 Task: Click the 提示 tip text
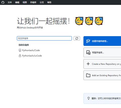[106, 98]
